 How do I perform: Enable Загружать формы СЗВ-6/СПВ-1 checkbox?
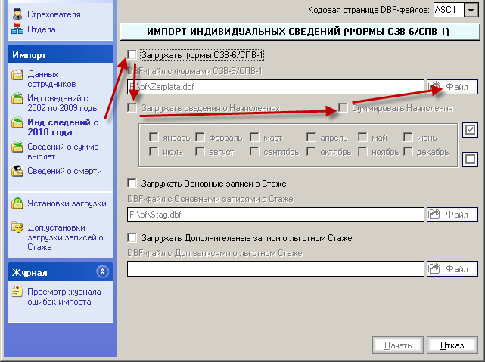[132, 55]
